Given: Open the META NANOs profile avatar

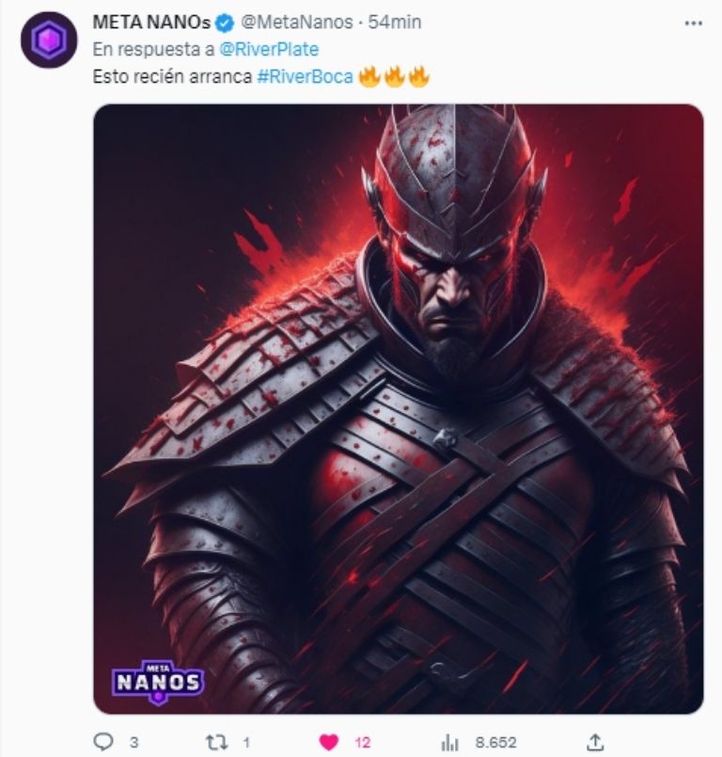Looking at the screenshot, I should click(48, 39).
